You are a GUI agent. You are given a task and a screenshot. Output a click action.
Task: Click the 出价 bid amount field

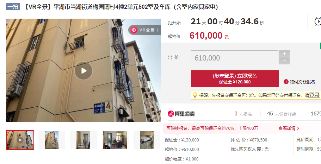[235, 58]
